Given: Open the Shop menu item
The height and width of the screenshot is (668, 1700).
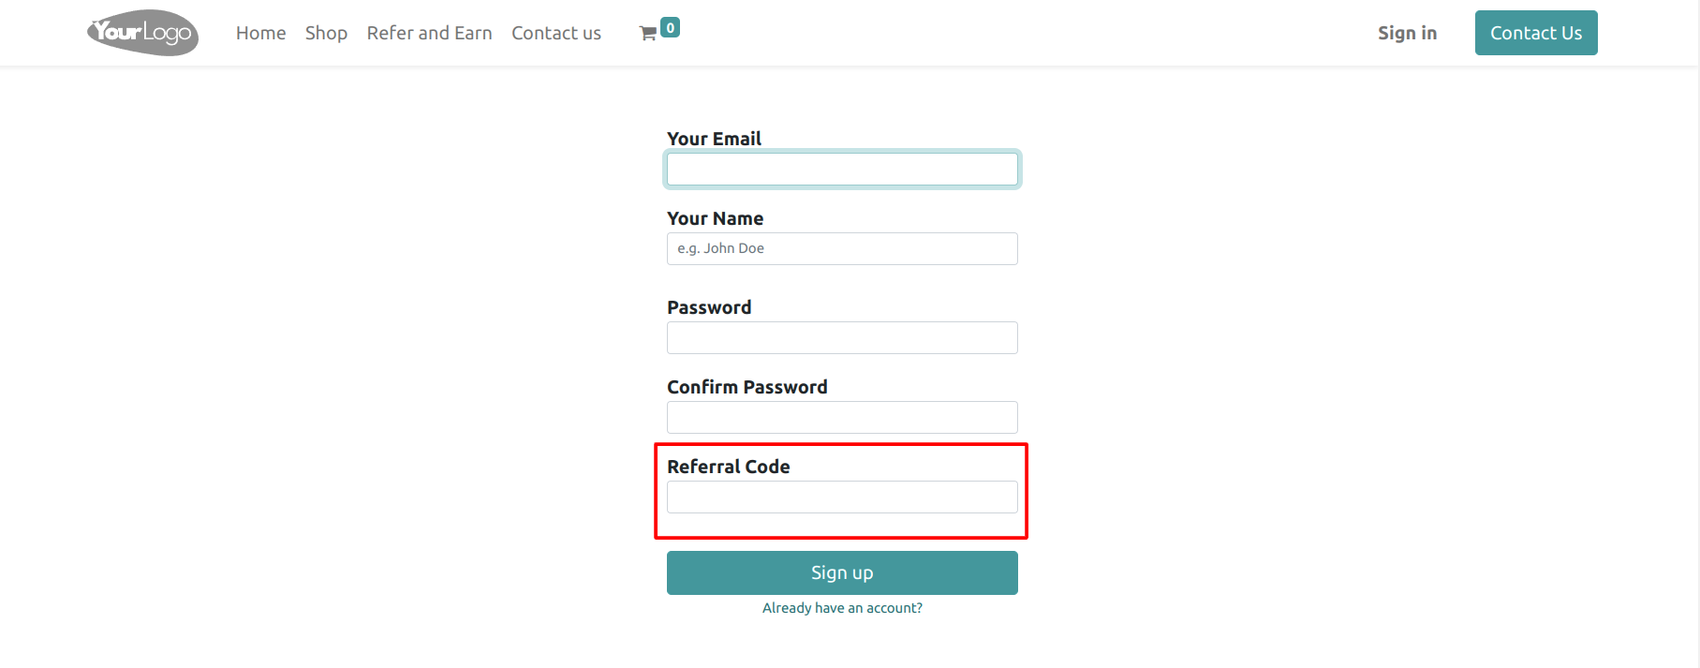Looking at the screenshot, I should (x=326, y=33).
